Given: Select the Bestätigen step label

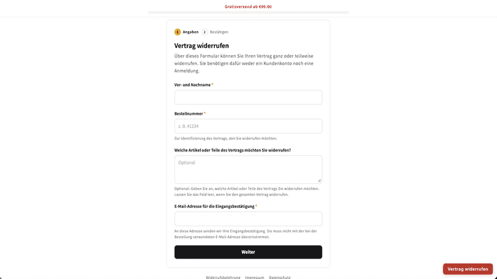Looking at the screenshot, I should click(219, 32).
